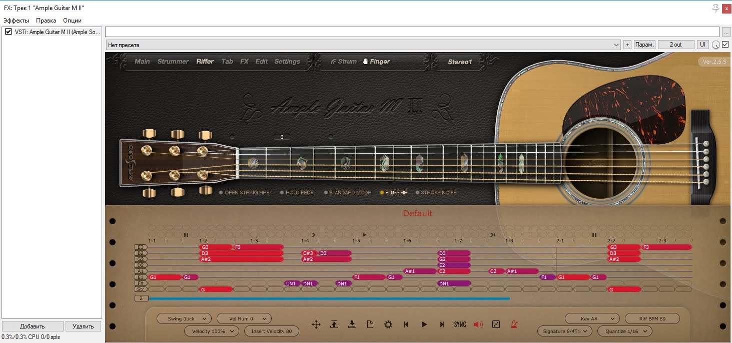Click the Парам. button
This screenshot has height=343, width=732.
[644, 45]
